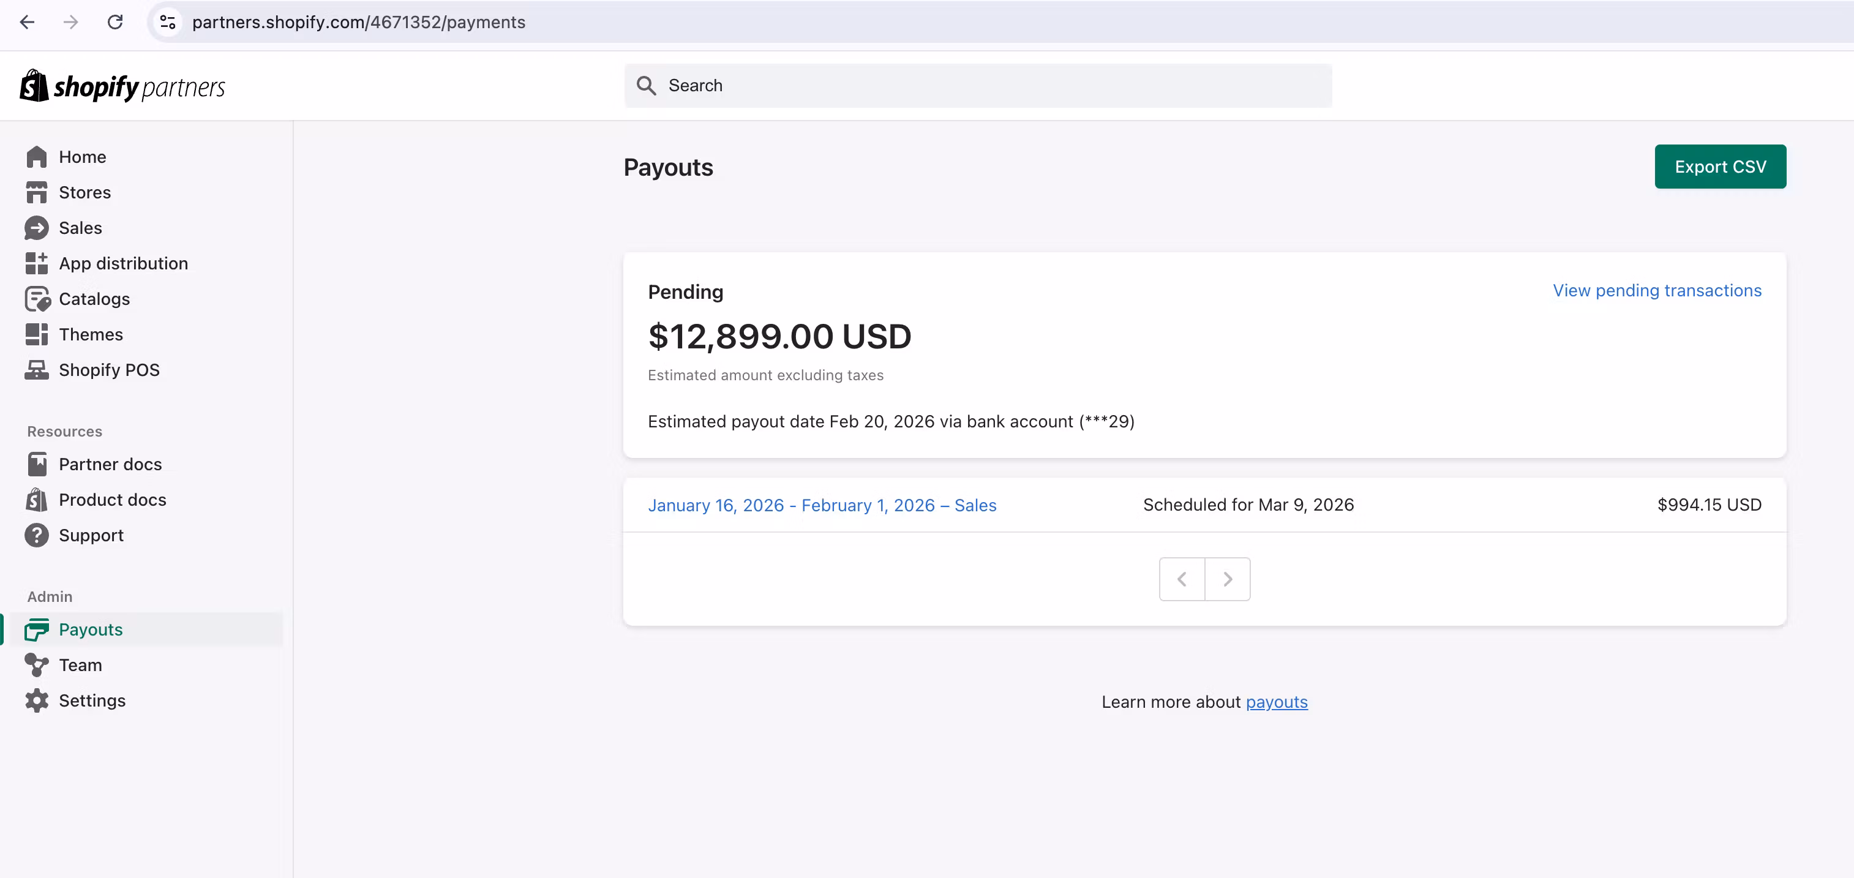Open Shopify POS page

pyautogui.click(x=110, y=370)
